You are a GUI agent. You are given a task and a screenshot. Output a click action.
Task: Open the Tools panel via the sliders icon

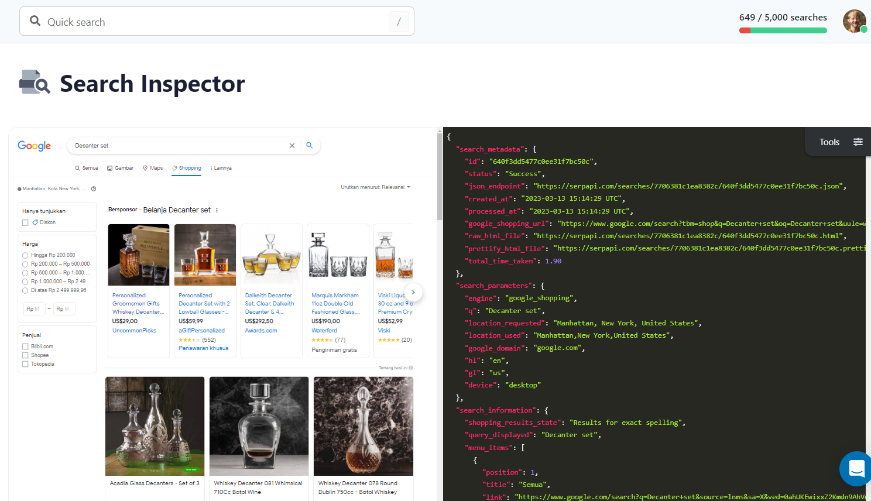(858, 142)
